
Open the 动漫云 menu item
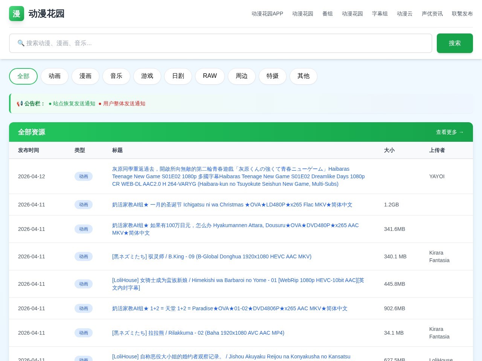(x=405, y=14)
